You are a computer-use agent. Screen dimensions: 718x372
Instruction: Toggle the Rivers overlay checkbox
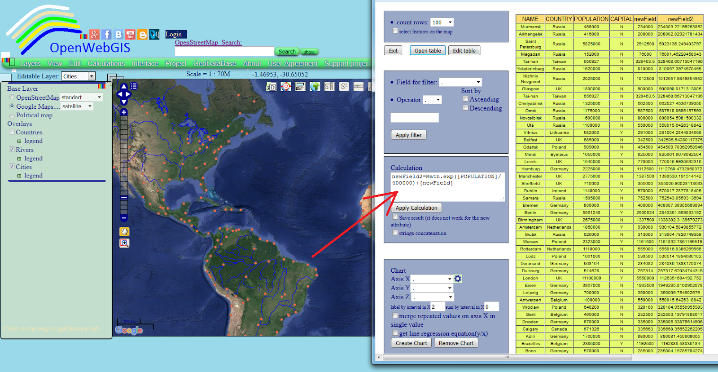point(12,149)
